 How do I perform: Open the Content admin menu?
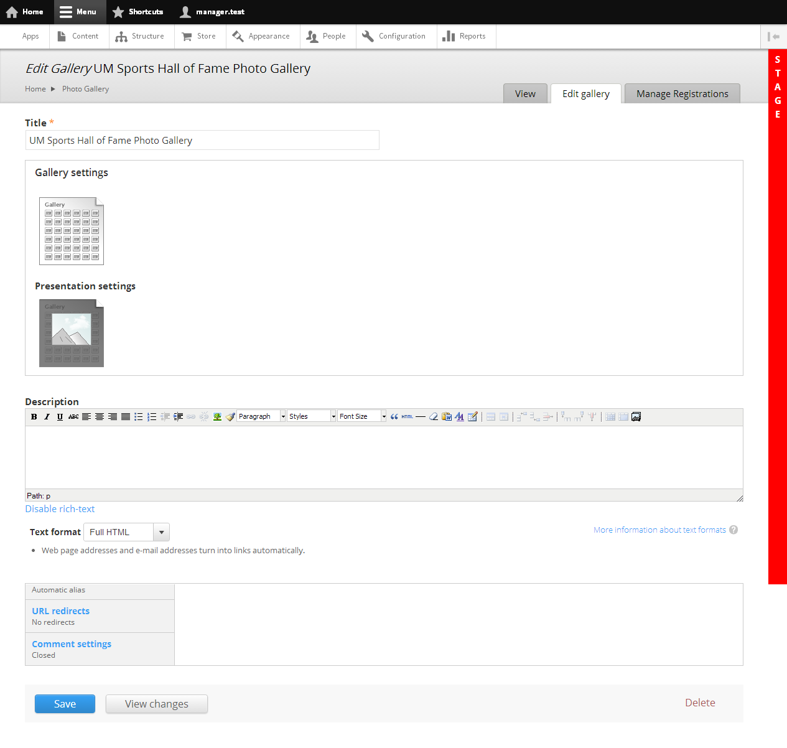[78, 36]
